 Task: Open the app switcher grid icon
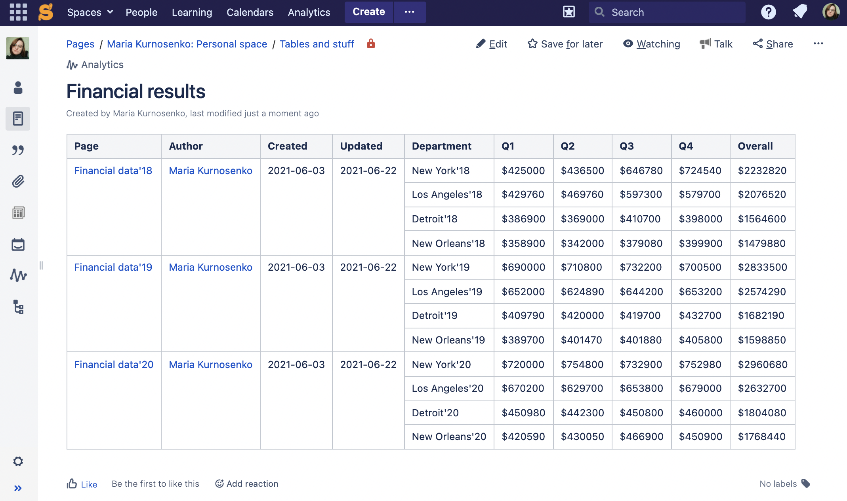(x=18, y=12)
